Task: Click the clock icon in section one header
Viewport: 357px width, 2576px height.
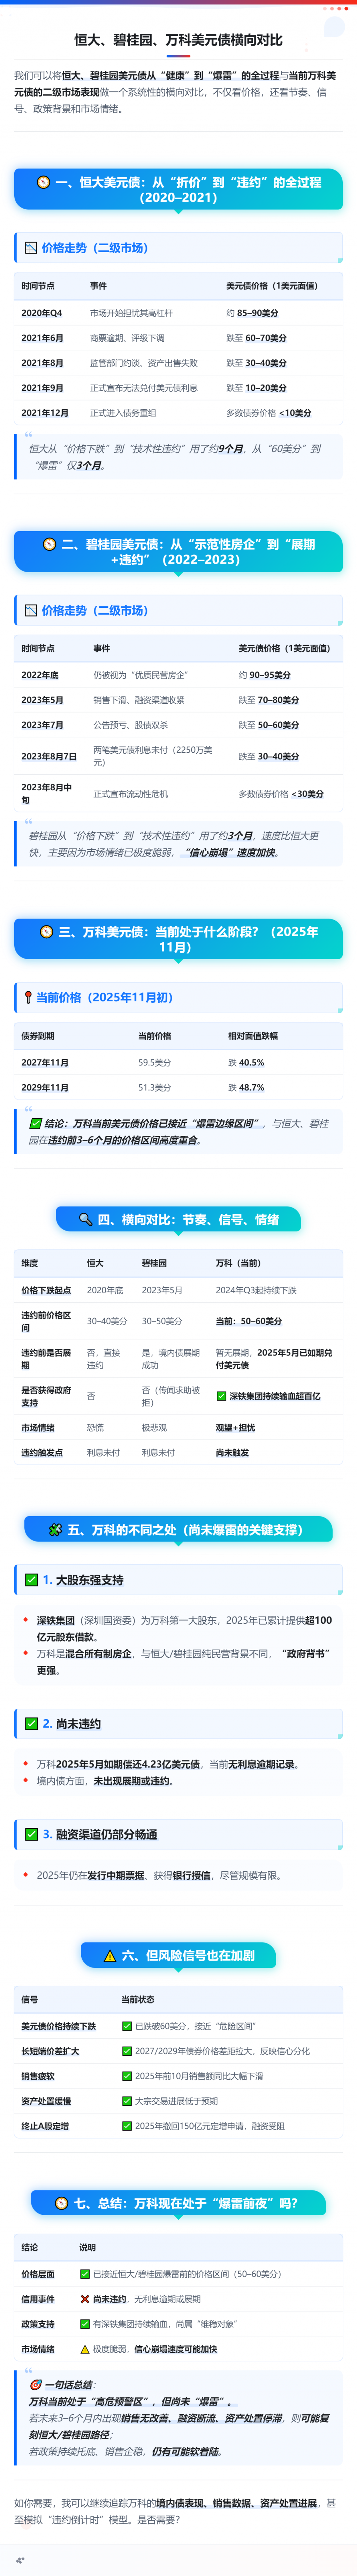Action: pyautogui.click(x=43, y=182)
